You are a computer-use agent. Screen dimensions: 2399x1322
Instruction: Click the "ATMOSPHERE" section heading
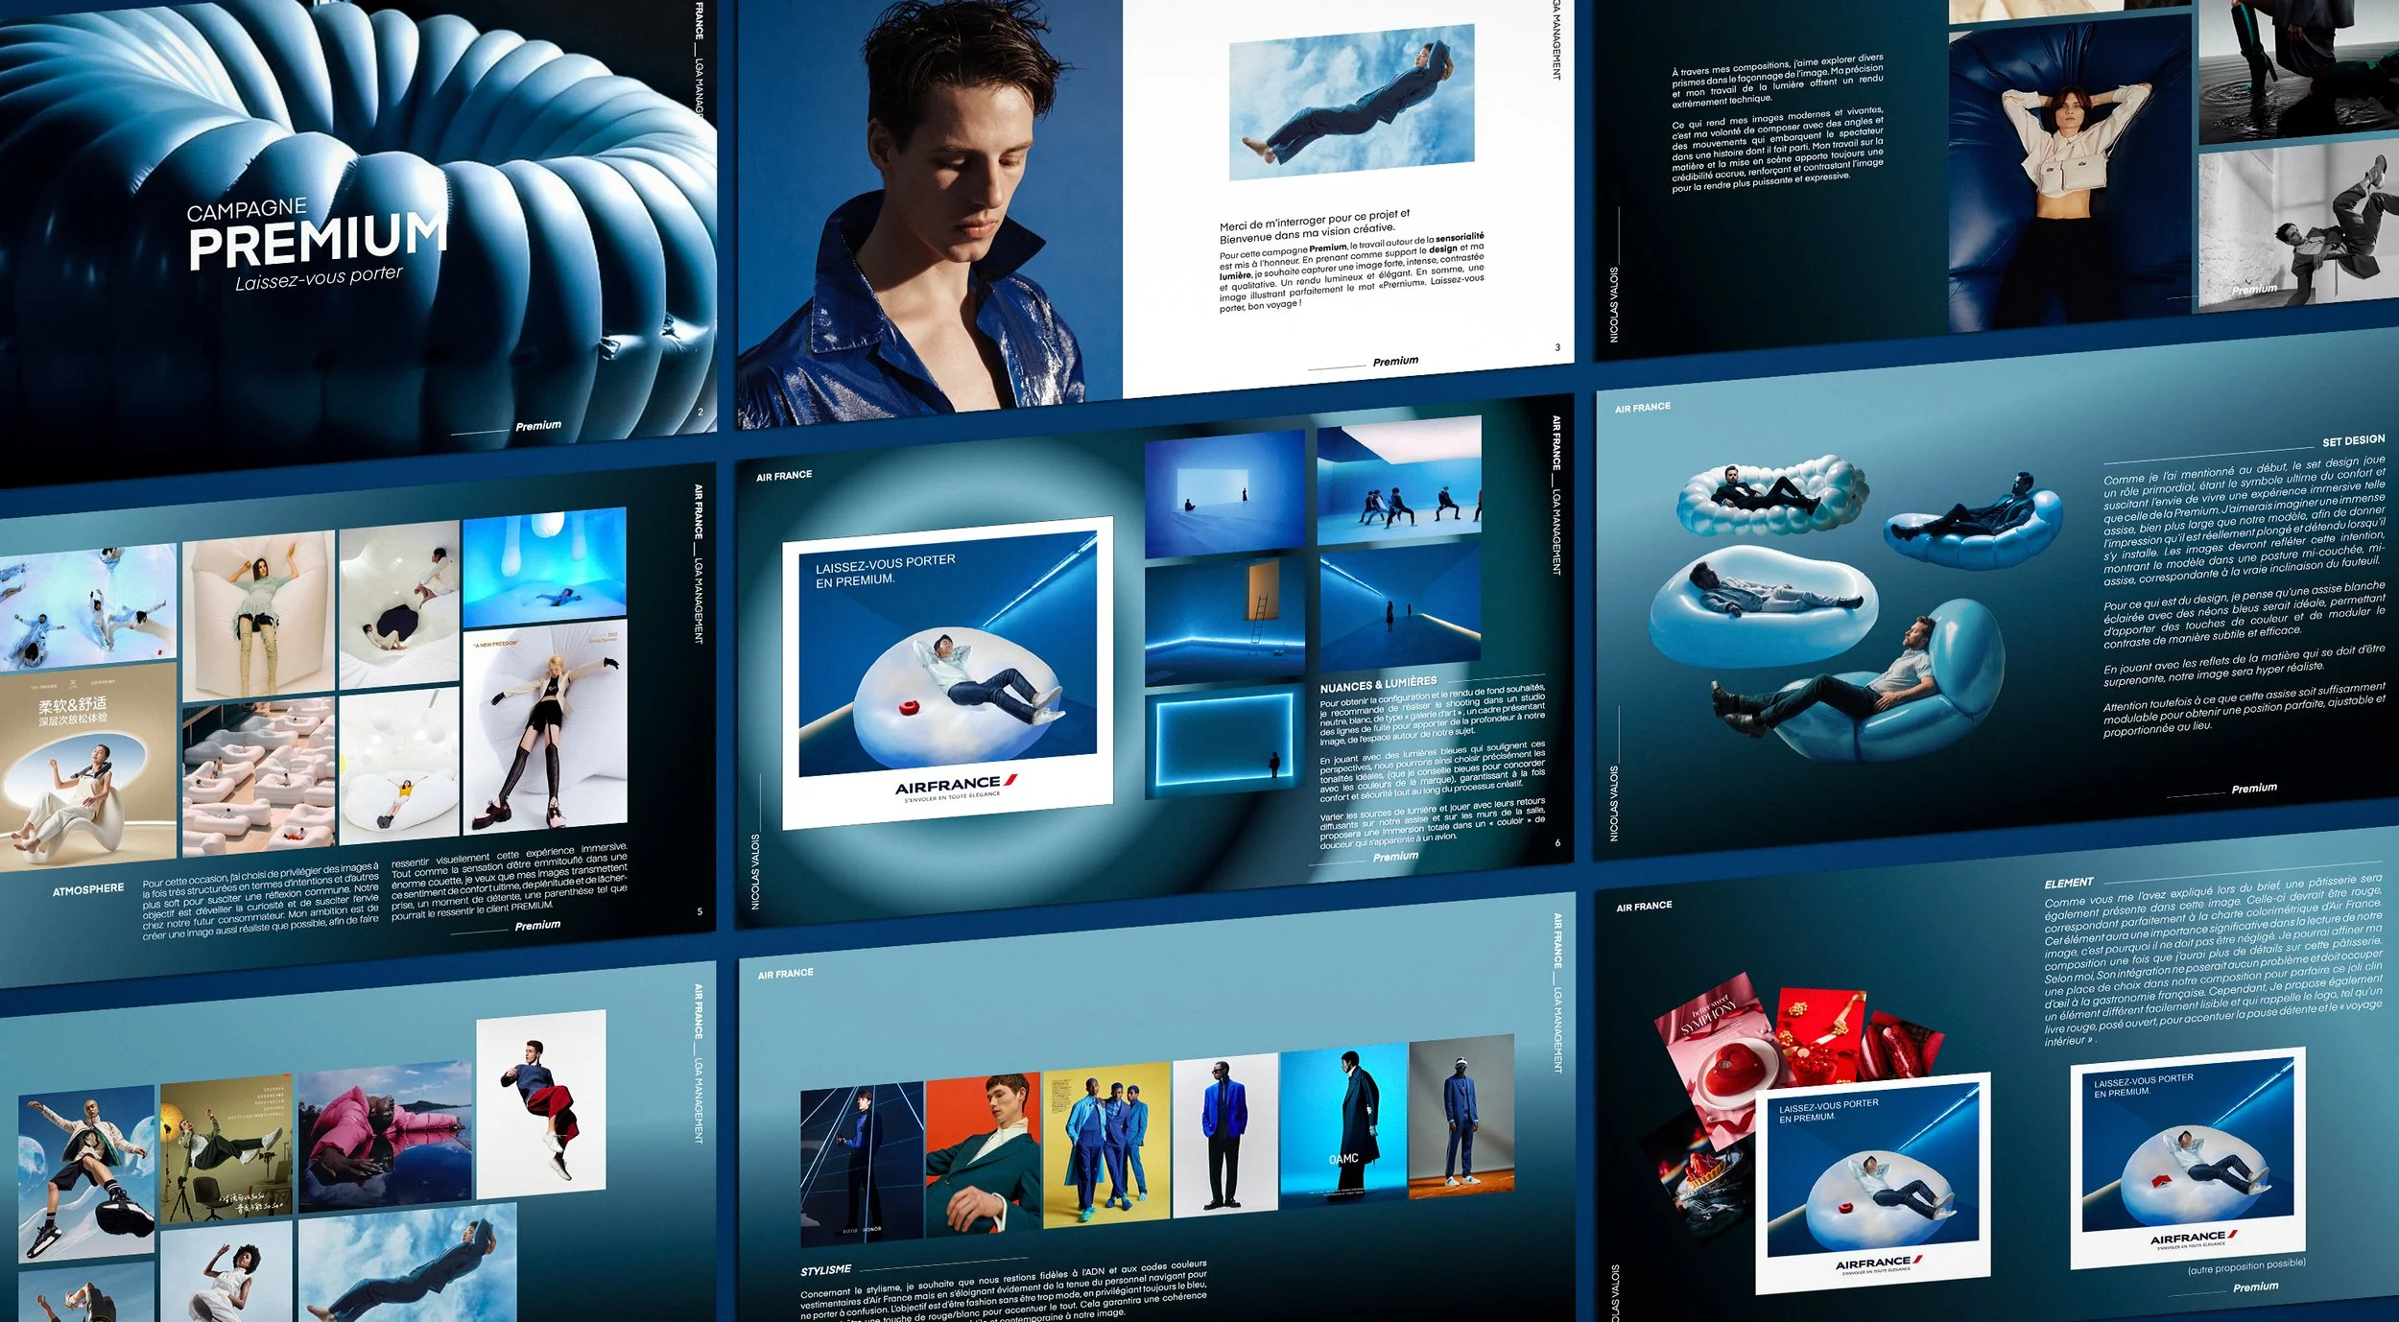[x=88, y=890]
